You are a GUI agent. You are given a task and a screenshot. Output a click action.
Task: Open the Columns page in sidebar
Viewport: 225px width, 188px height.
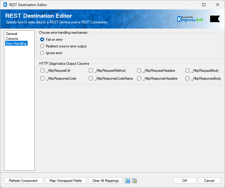[x=12, y=39]
